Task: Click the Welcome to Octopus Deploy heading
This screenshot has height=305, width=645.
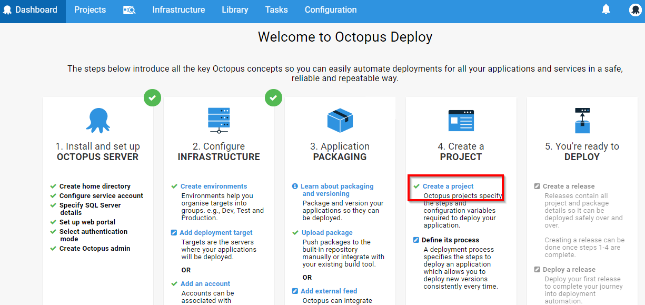Action: 345,37
